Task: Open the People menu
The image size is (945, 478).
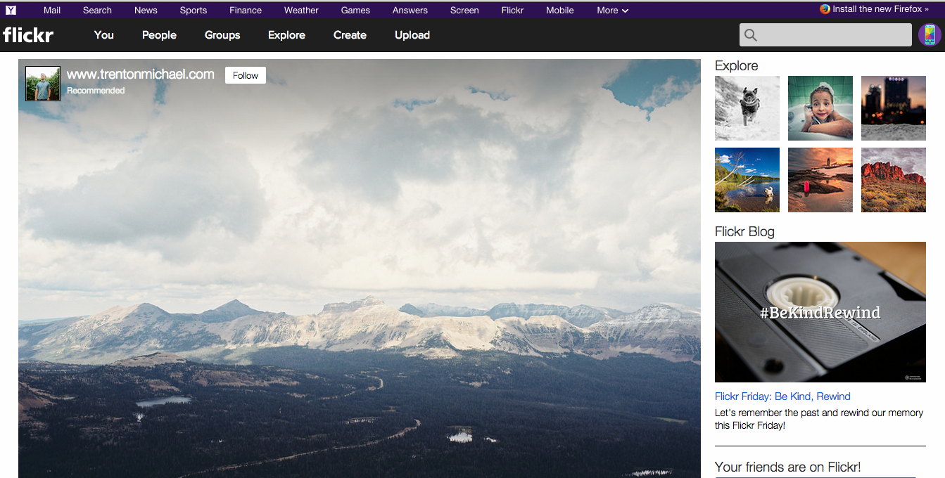Action: [x=159, y=35]
